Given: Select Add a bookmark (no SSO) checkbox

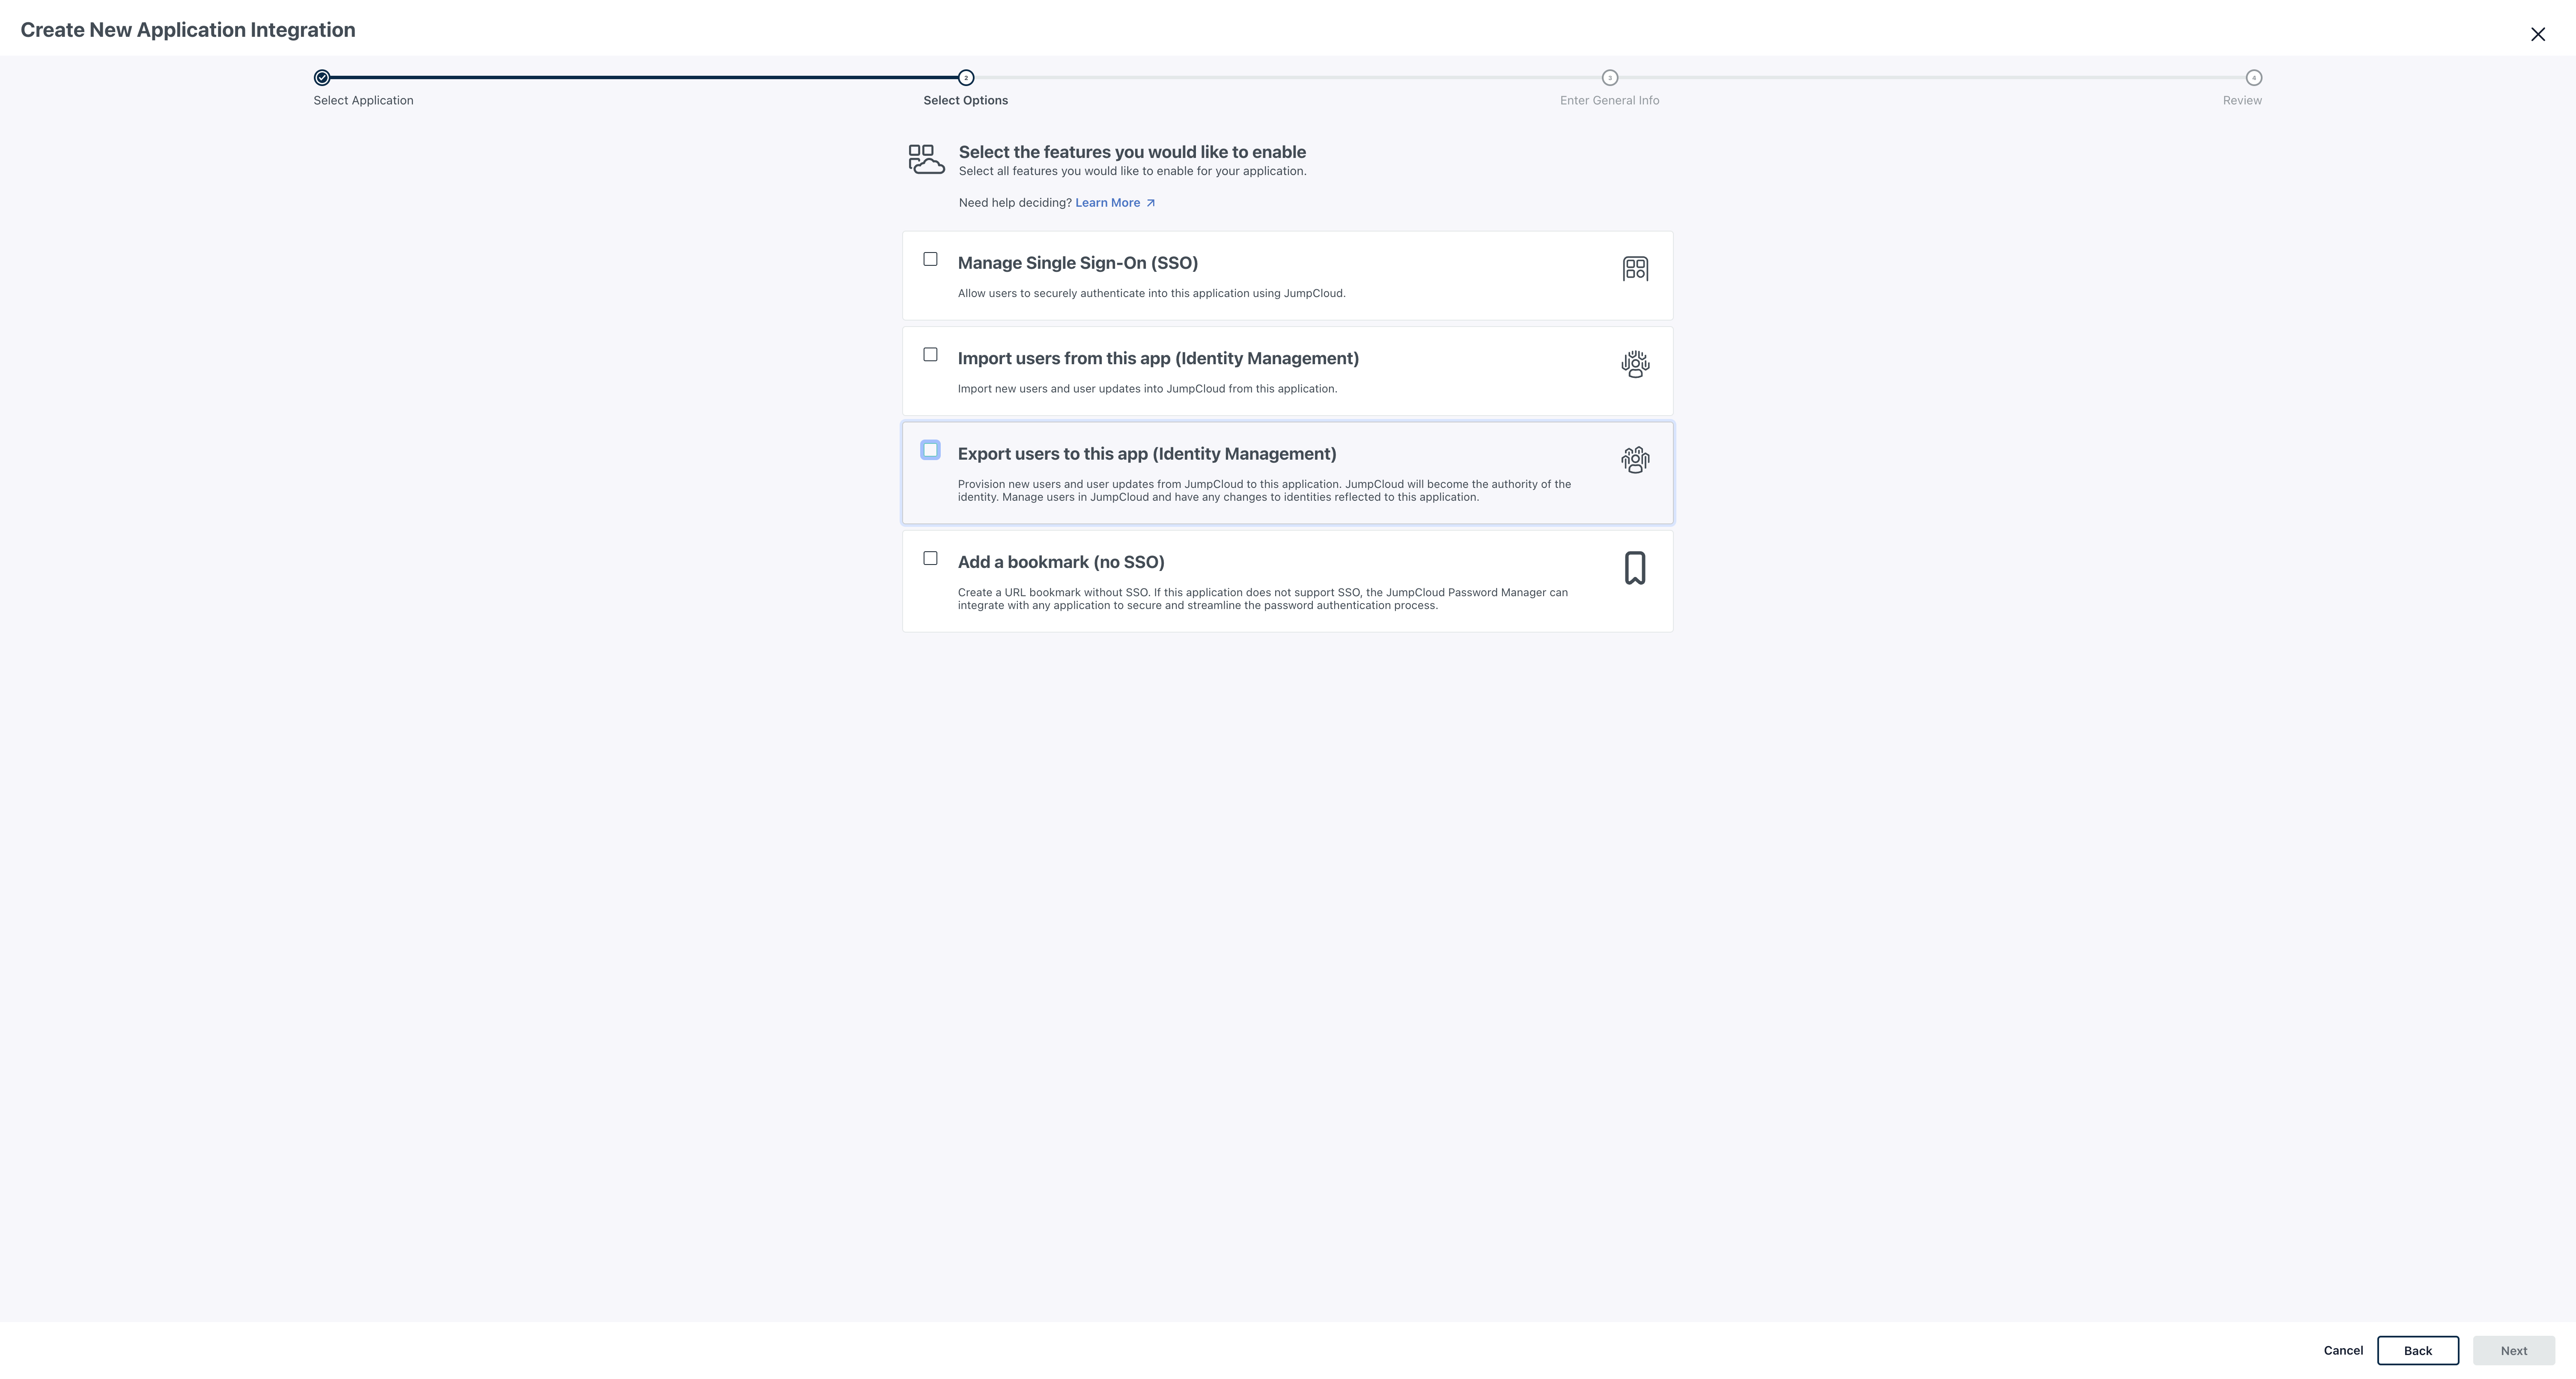Looking at the screenshot, I should click(x=930, y=559).
